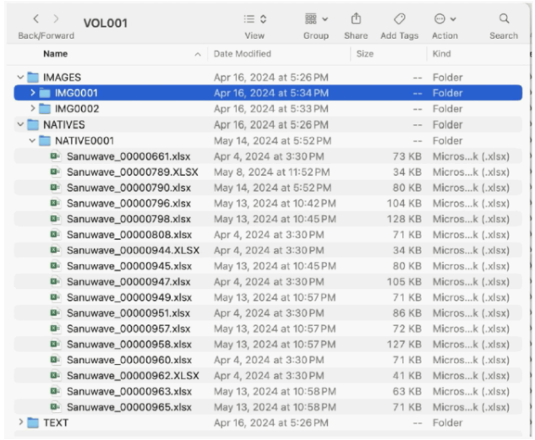Click 104 KB size of Sanuwave_00000796.xlsx

404,204
